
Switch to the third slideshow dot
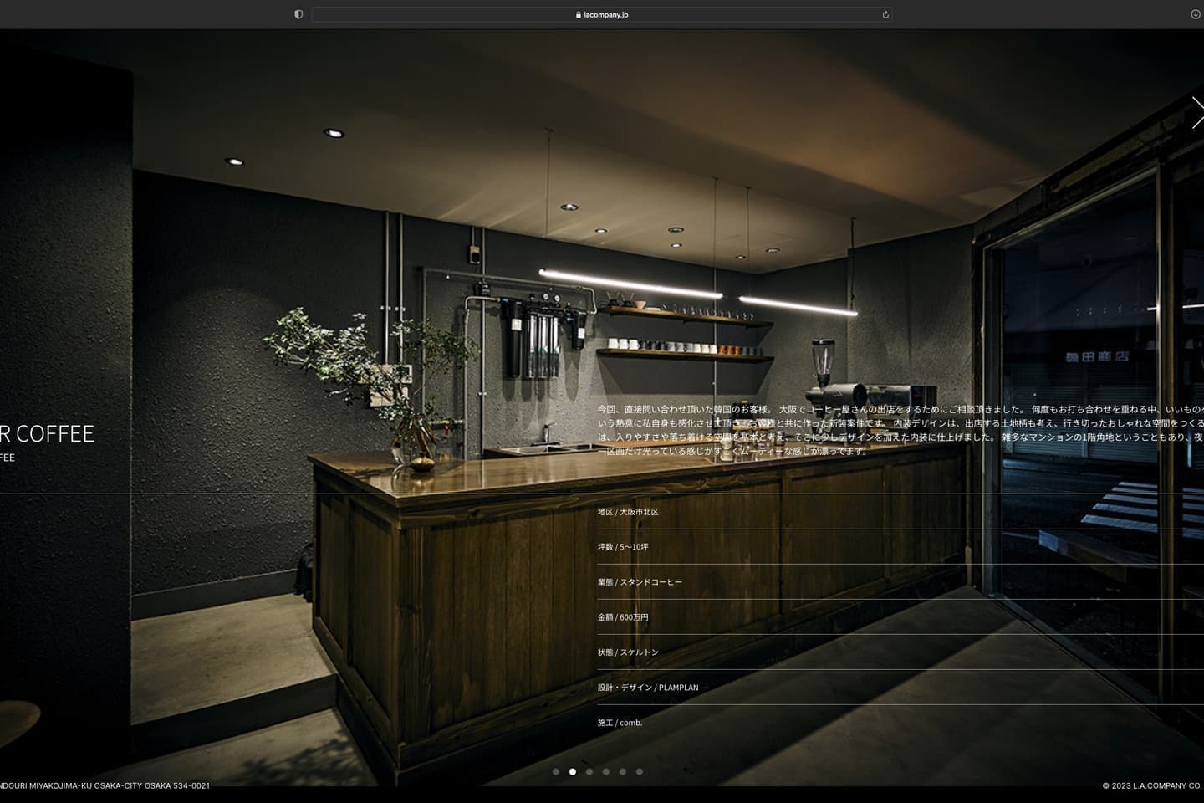tap(589, 772)
